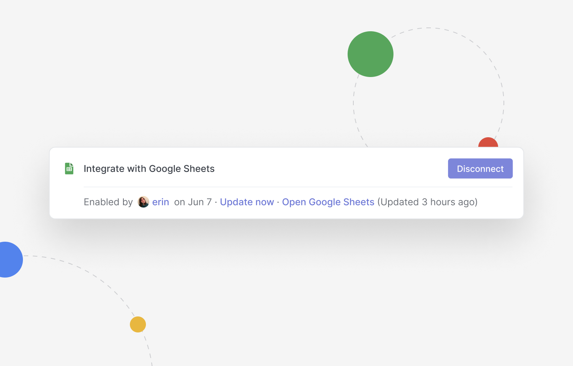Click the 'Enabled by' label
573x366 pixels.
coord(108,202)
